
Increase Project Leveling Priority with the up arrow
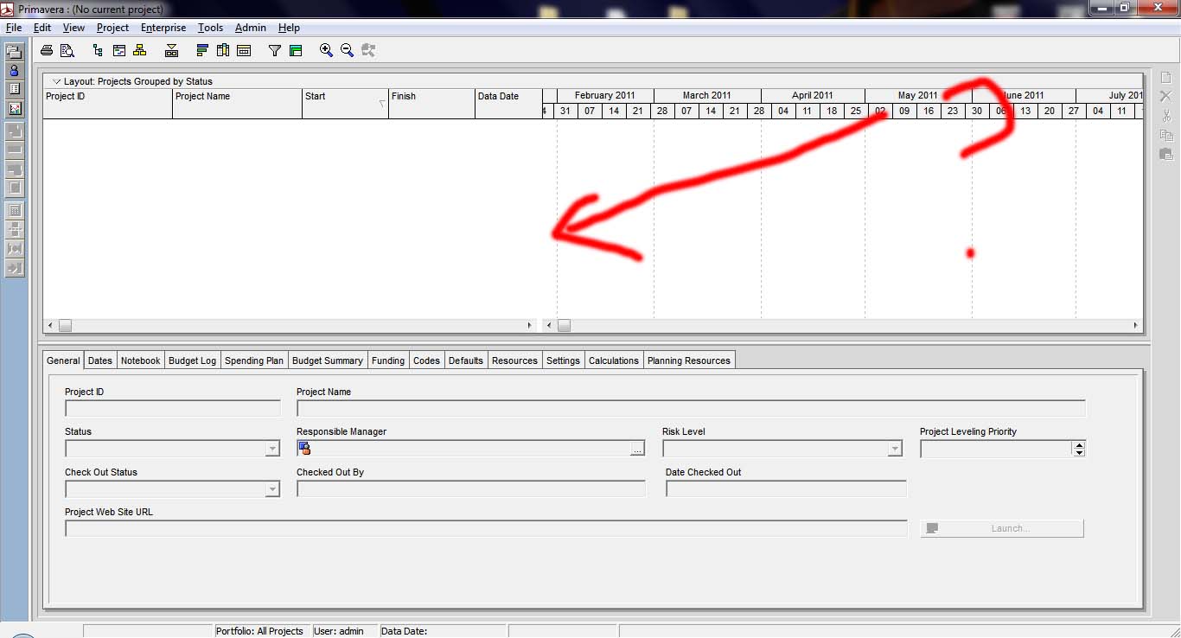tap(1078, 444)
